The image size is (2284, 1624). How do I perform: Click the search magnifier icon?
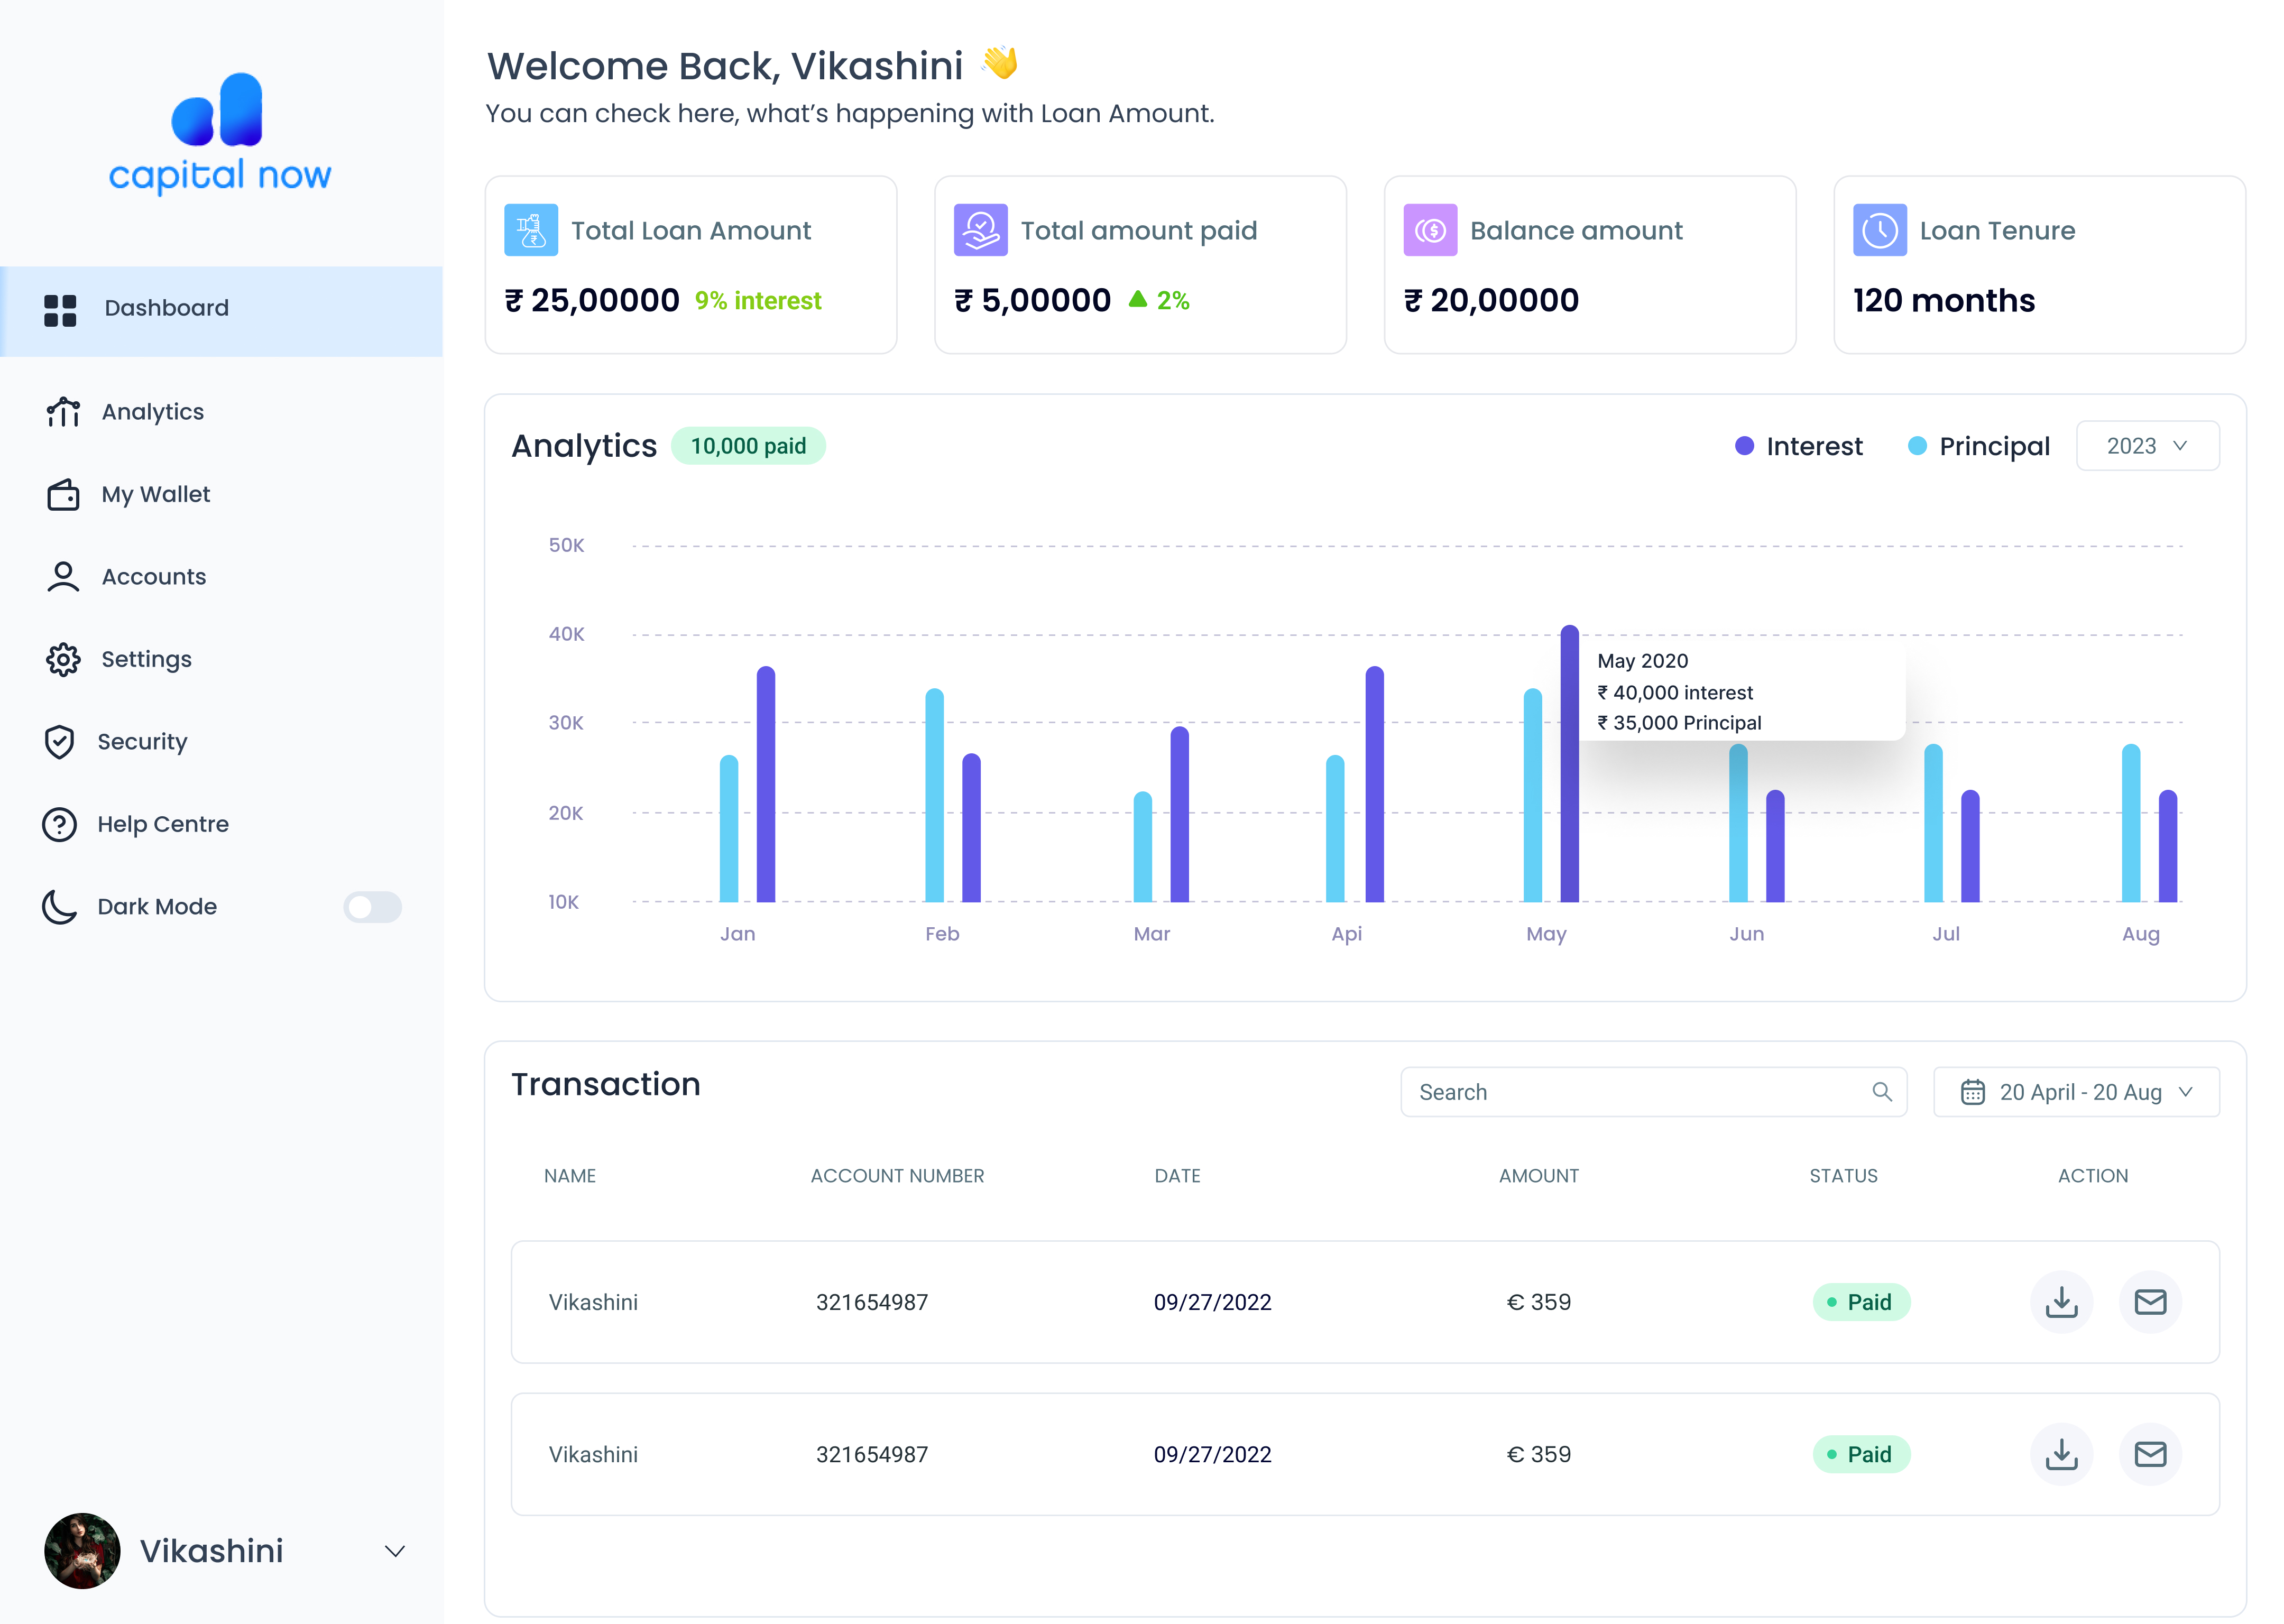[1881, 1092]
